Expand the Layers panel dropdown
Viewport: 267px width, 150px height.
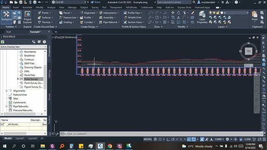pyautogui.click(x=222, y=27)
